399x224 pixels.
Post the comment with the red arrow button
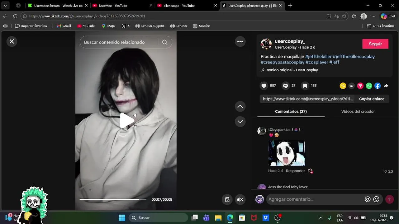389,199
